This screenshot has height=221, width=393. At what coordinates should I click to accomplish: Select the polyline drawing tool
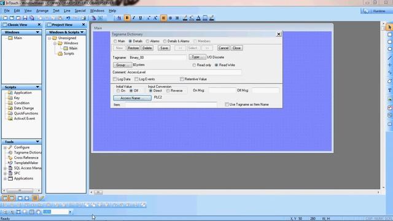pos(389,72)
